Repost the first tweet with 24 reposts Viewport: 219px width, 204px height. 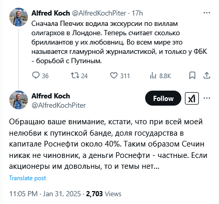pos(75,76)
